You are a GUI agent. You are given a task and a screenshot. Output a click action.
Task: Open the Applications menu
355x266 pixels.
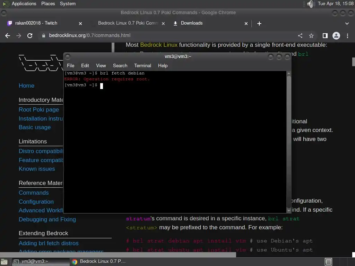click(24, 3)
